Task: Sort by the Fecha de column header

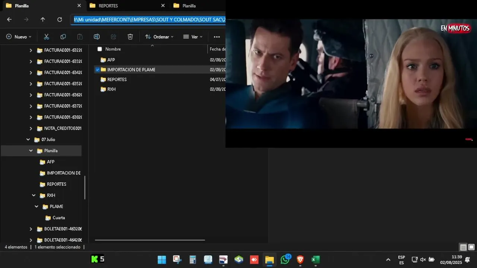Action: point(217,49)
